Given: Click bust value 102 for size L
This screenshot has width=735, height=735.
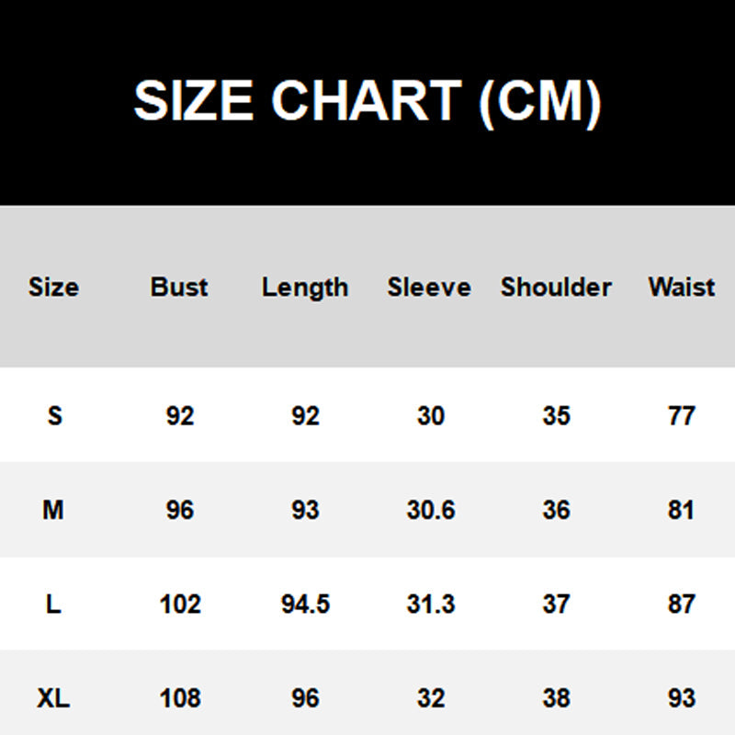Looking at the screenshot, I should pos(179,605).
